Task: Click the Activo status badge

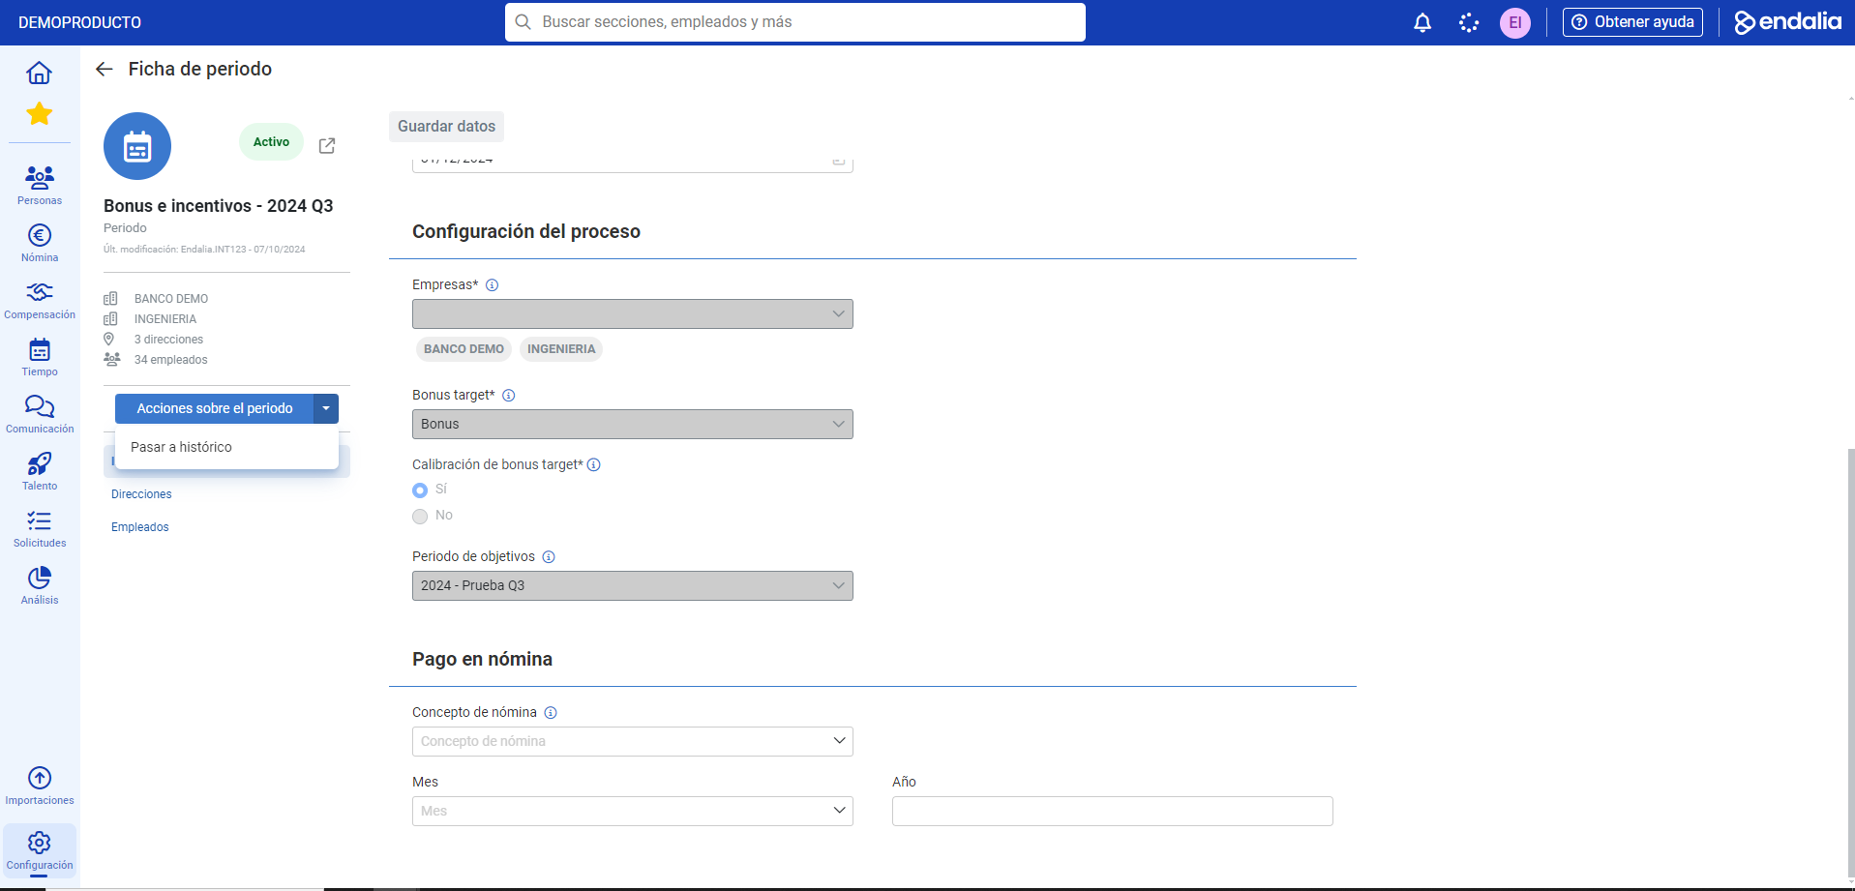Action: click(x=271, y=142)
